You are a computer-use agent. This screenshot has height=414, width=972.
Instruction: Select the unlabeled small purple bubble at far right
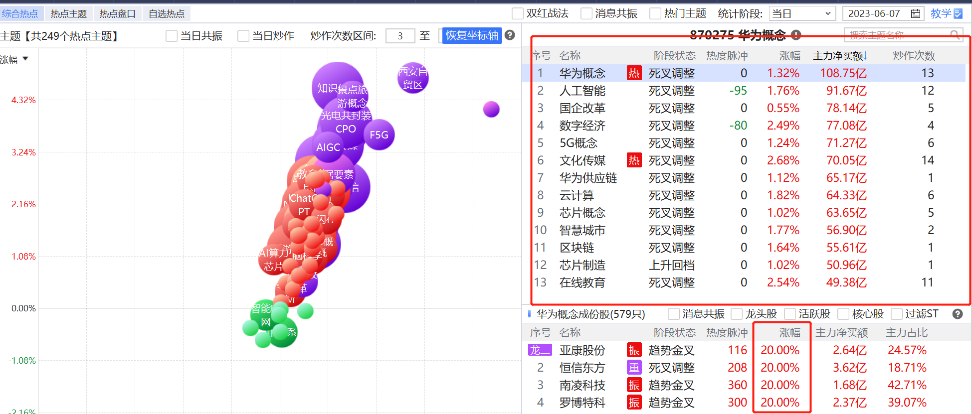coord(491,109)
